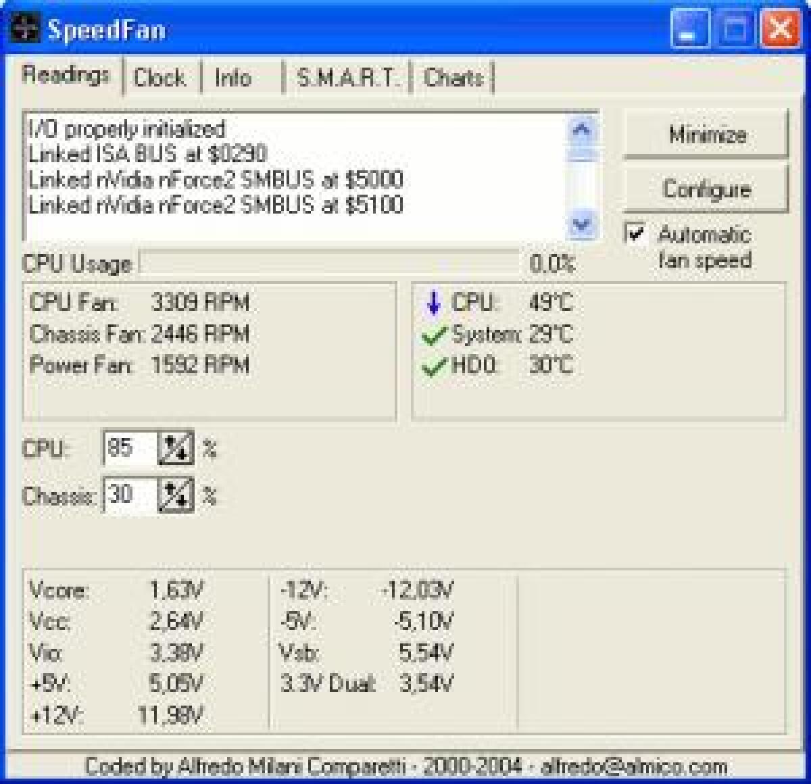This screenshot has height=784, width=811.
Task: Click the CPU Usage progress bar
Action: [x=329, y=263]
